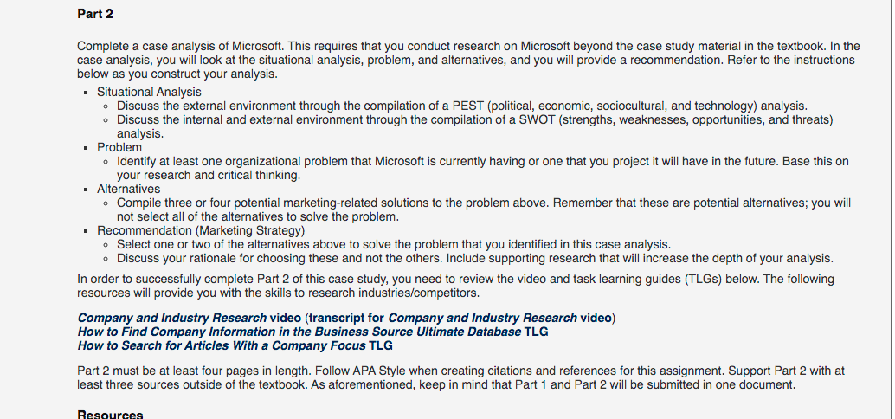
Task: Click the 'Identify at least one organizational problem' line
Action: coord(482,169)
